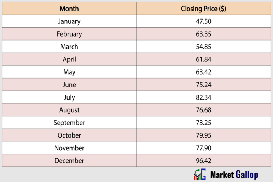This screenshot has width=273, height=182.
Task: Click the Market Gallop brand text
Action: click(234, 175)
